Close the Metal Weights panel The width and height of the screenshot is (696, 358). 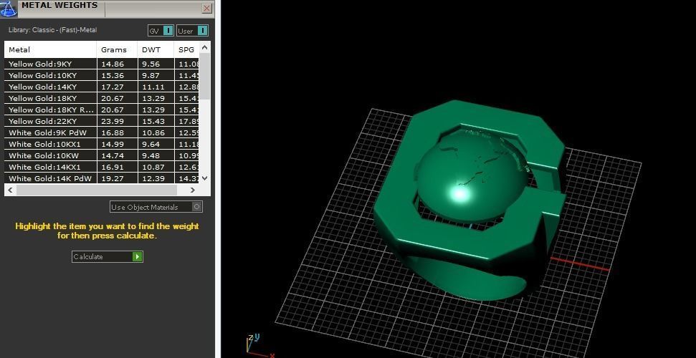[206, 9]
